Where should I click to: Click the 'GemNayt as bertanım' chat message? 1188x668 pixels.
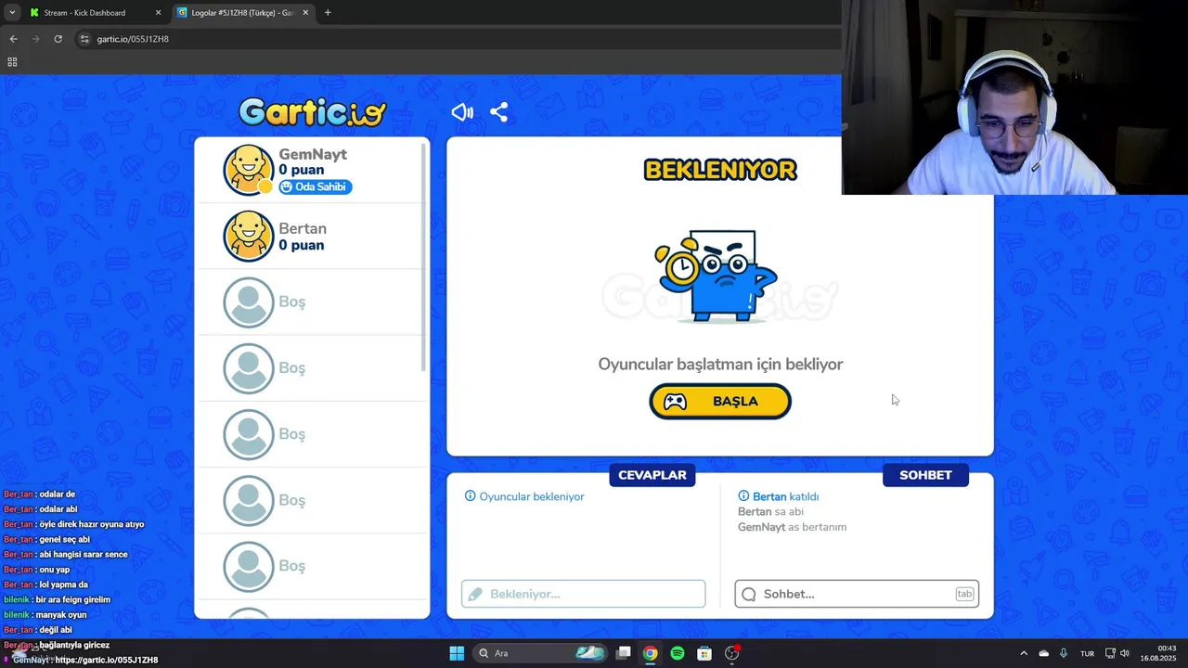792,527
